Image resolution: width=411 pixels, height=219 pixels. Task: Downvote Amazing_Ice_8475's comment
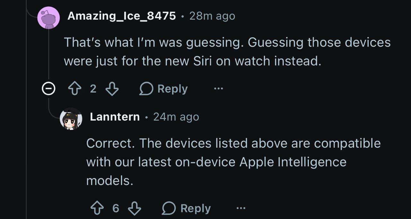tap(112, 89)
